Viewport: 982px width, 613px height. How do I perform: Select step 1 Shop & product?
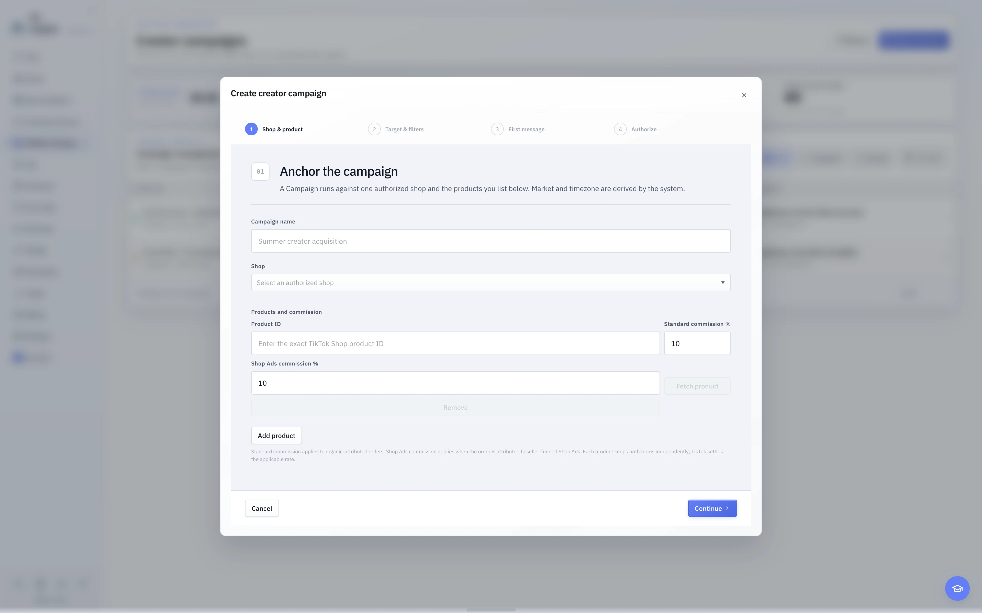274,129
